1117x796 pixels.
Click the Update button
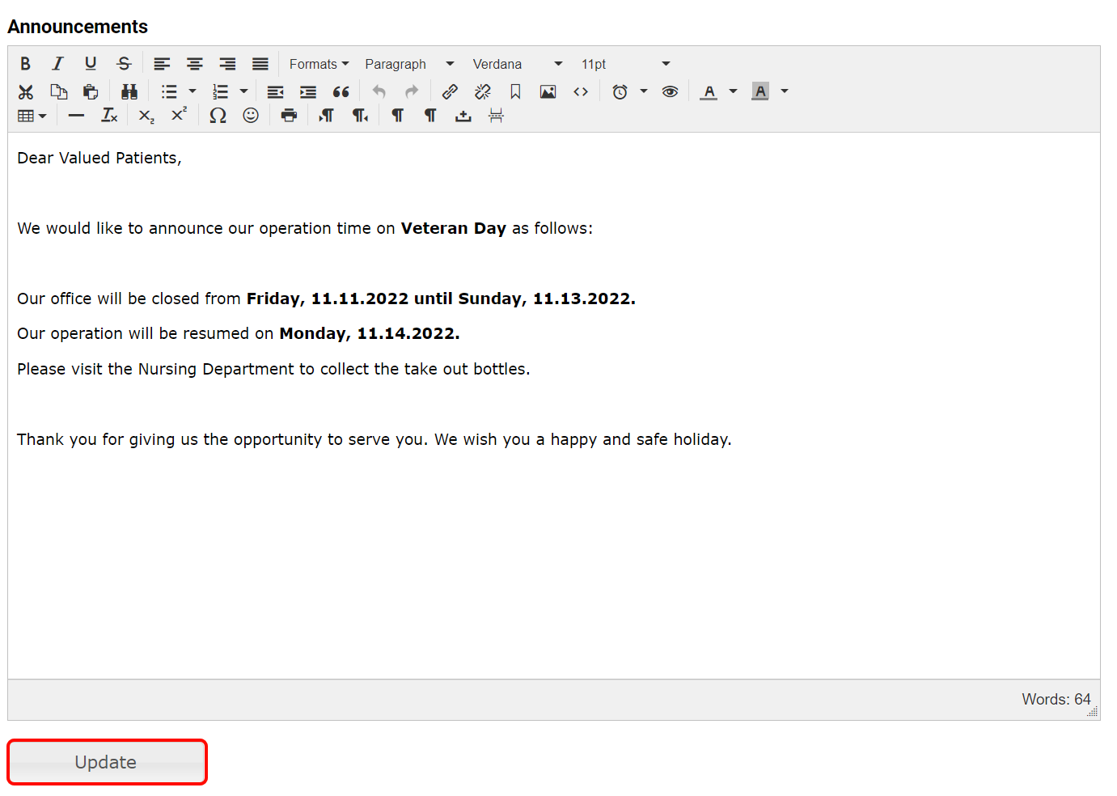[107, 762]
